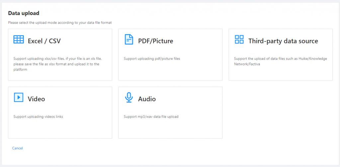
Task: Click the Excel / CSV spreadsheet grid icon
Action: tap(19, 40)
